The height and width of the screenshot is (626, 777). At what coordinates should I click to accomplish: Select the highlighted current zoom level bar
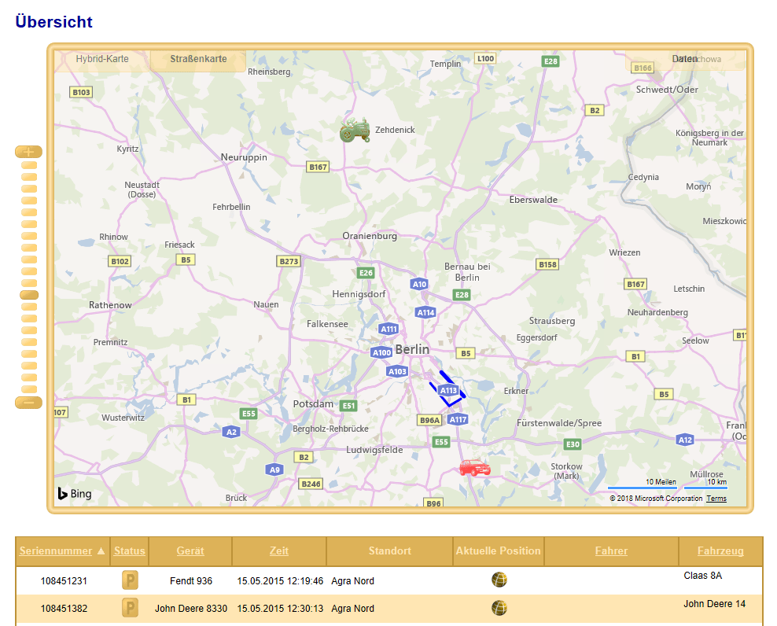[x=29, y=295]
